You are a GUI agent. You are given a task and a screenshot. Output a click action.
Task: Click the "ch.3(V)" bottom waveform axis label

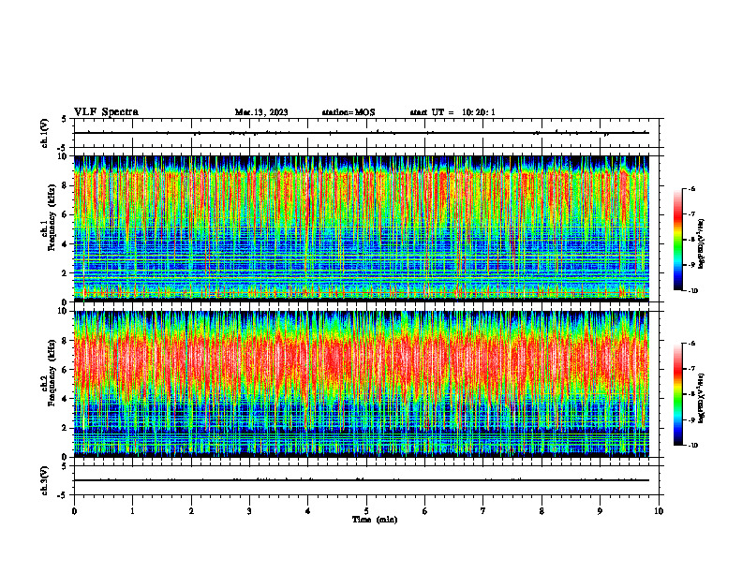pyautogui.click(x=44, y=480)
